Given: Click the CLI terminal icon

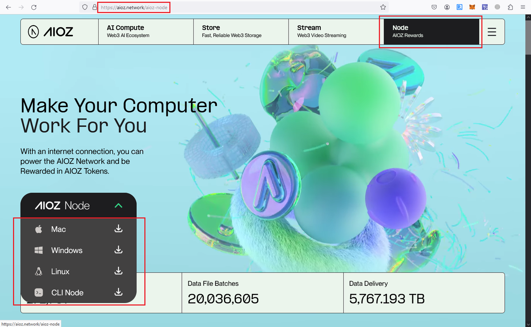Looking at the screenshot, I should point(38,292).
